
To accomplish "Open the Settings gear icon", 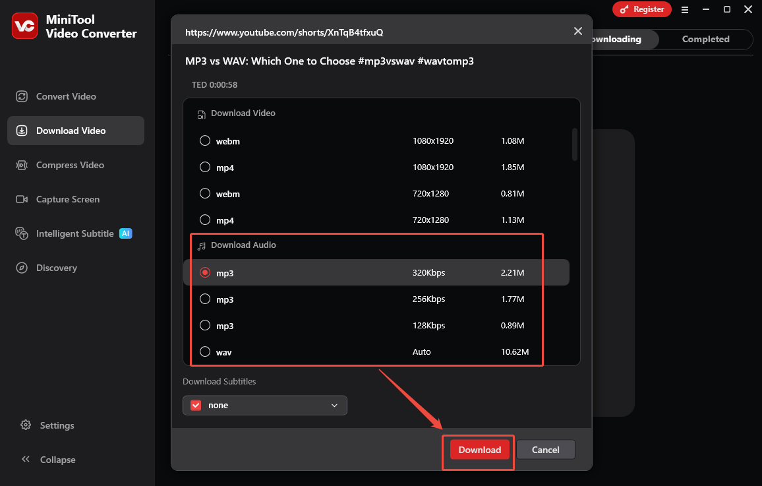I will (26, 425).
